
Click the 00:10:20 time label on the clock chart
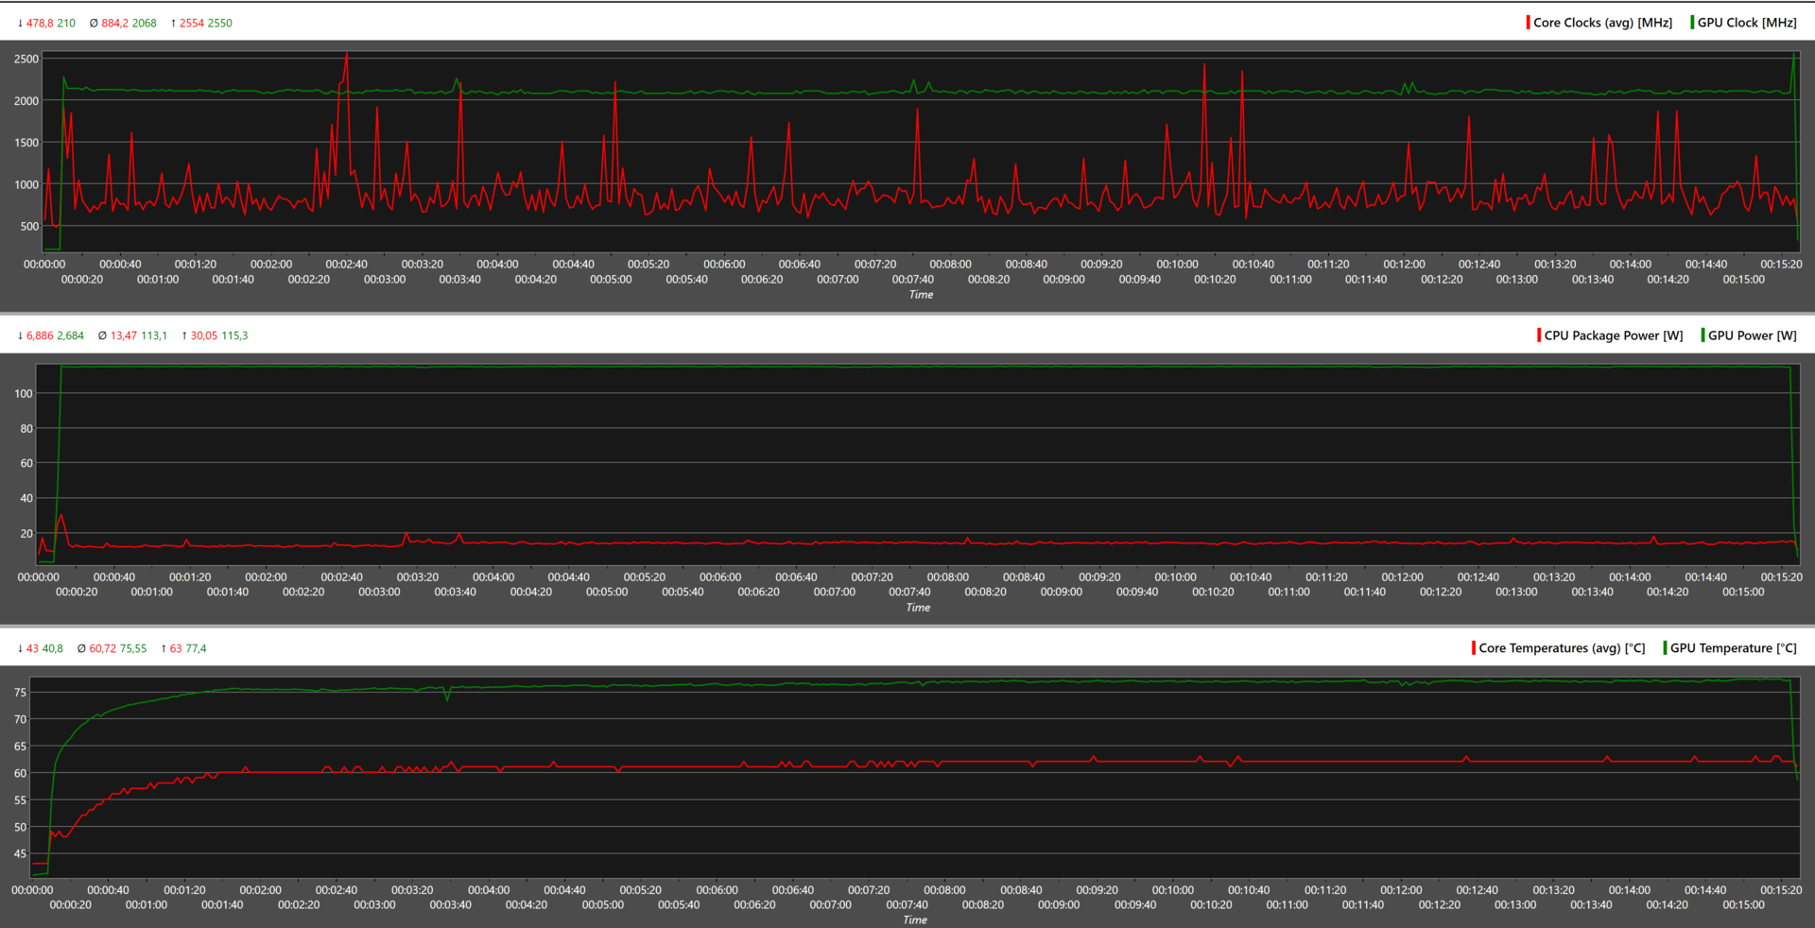pos(1215,280)
